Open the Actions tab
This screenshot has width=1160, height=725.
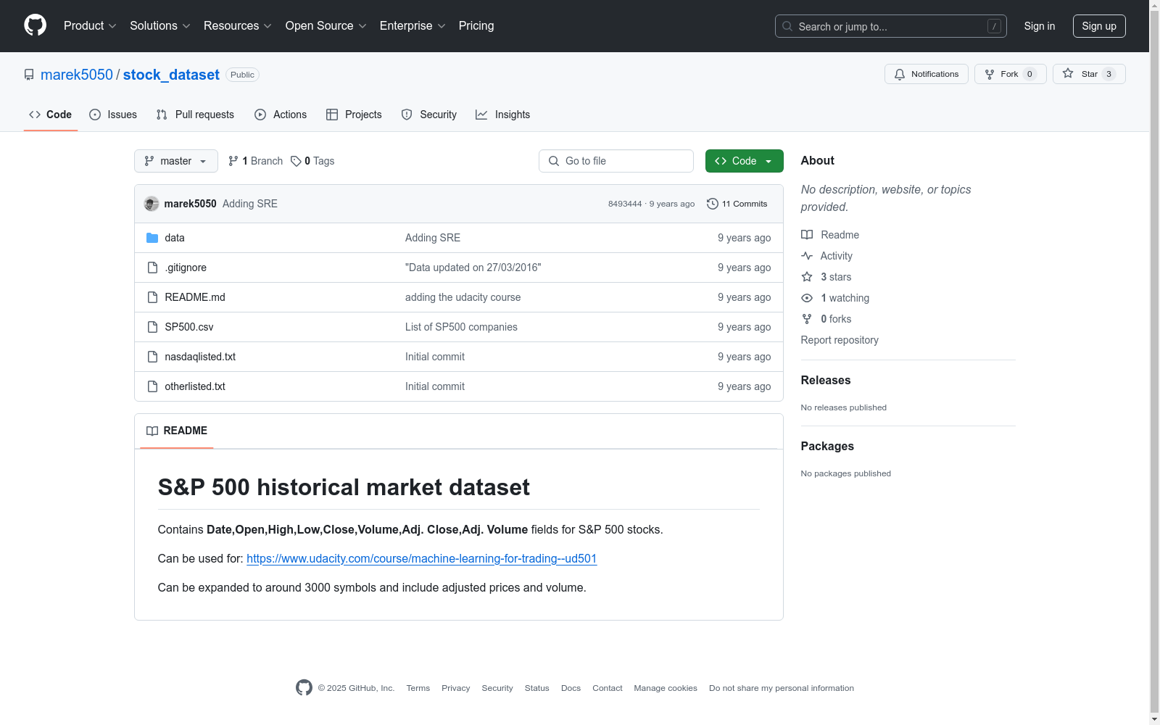tap(281, 115)
